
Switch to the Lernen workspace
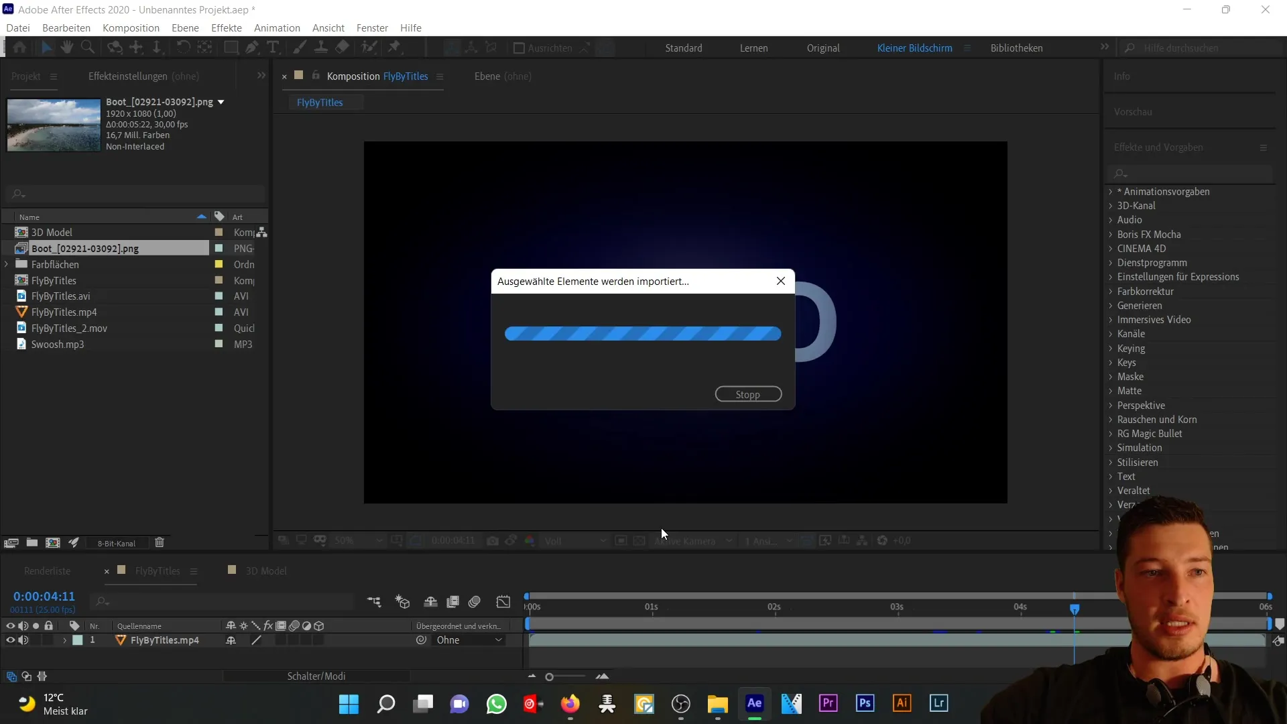(753, 48)
